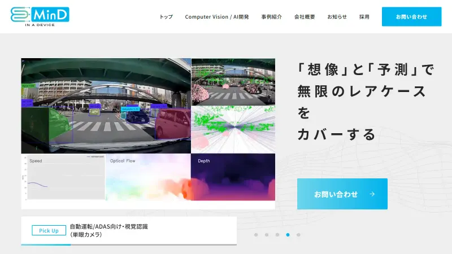The height and width of the screenshot is (254, 452).
Task: Open the トップ menu item
Action: pos(166,17)
